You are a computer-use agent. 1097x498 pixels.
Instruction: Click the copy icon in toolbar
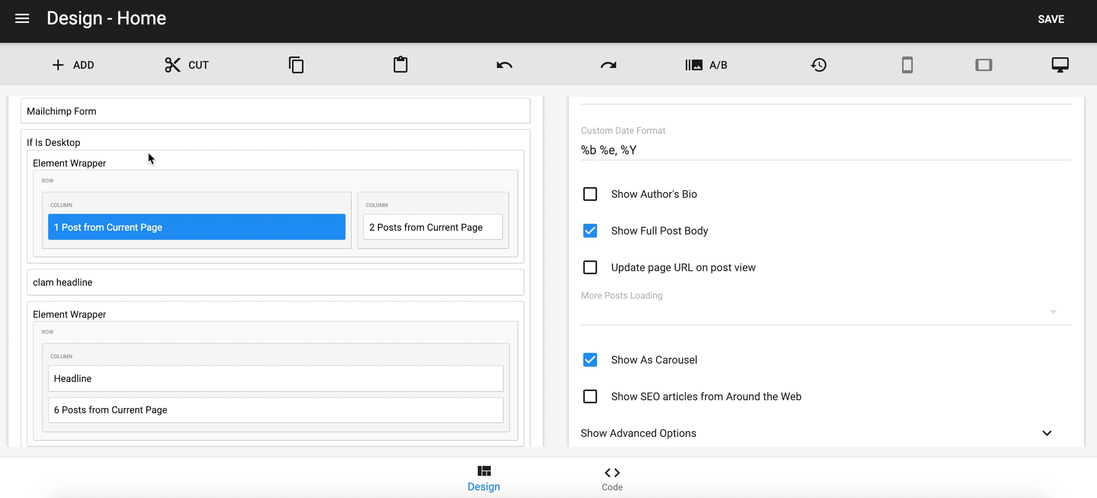pyautogui.click(x=296, y=65)
